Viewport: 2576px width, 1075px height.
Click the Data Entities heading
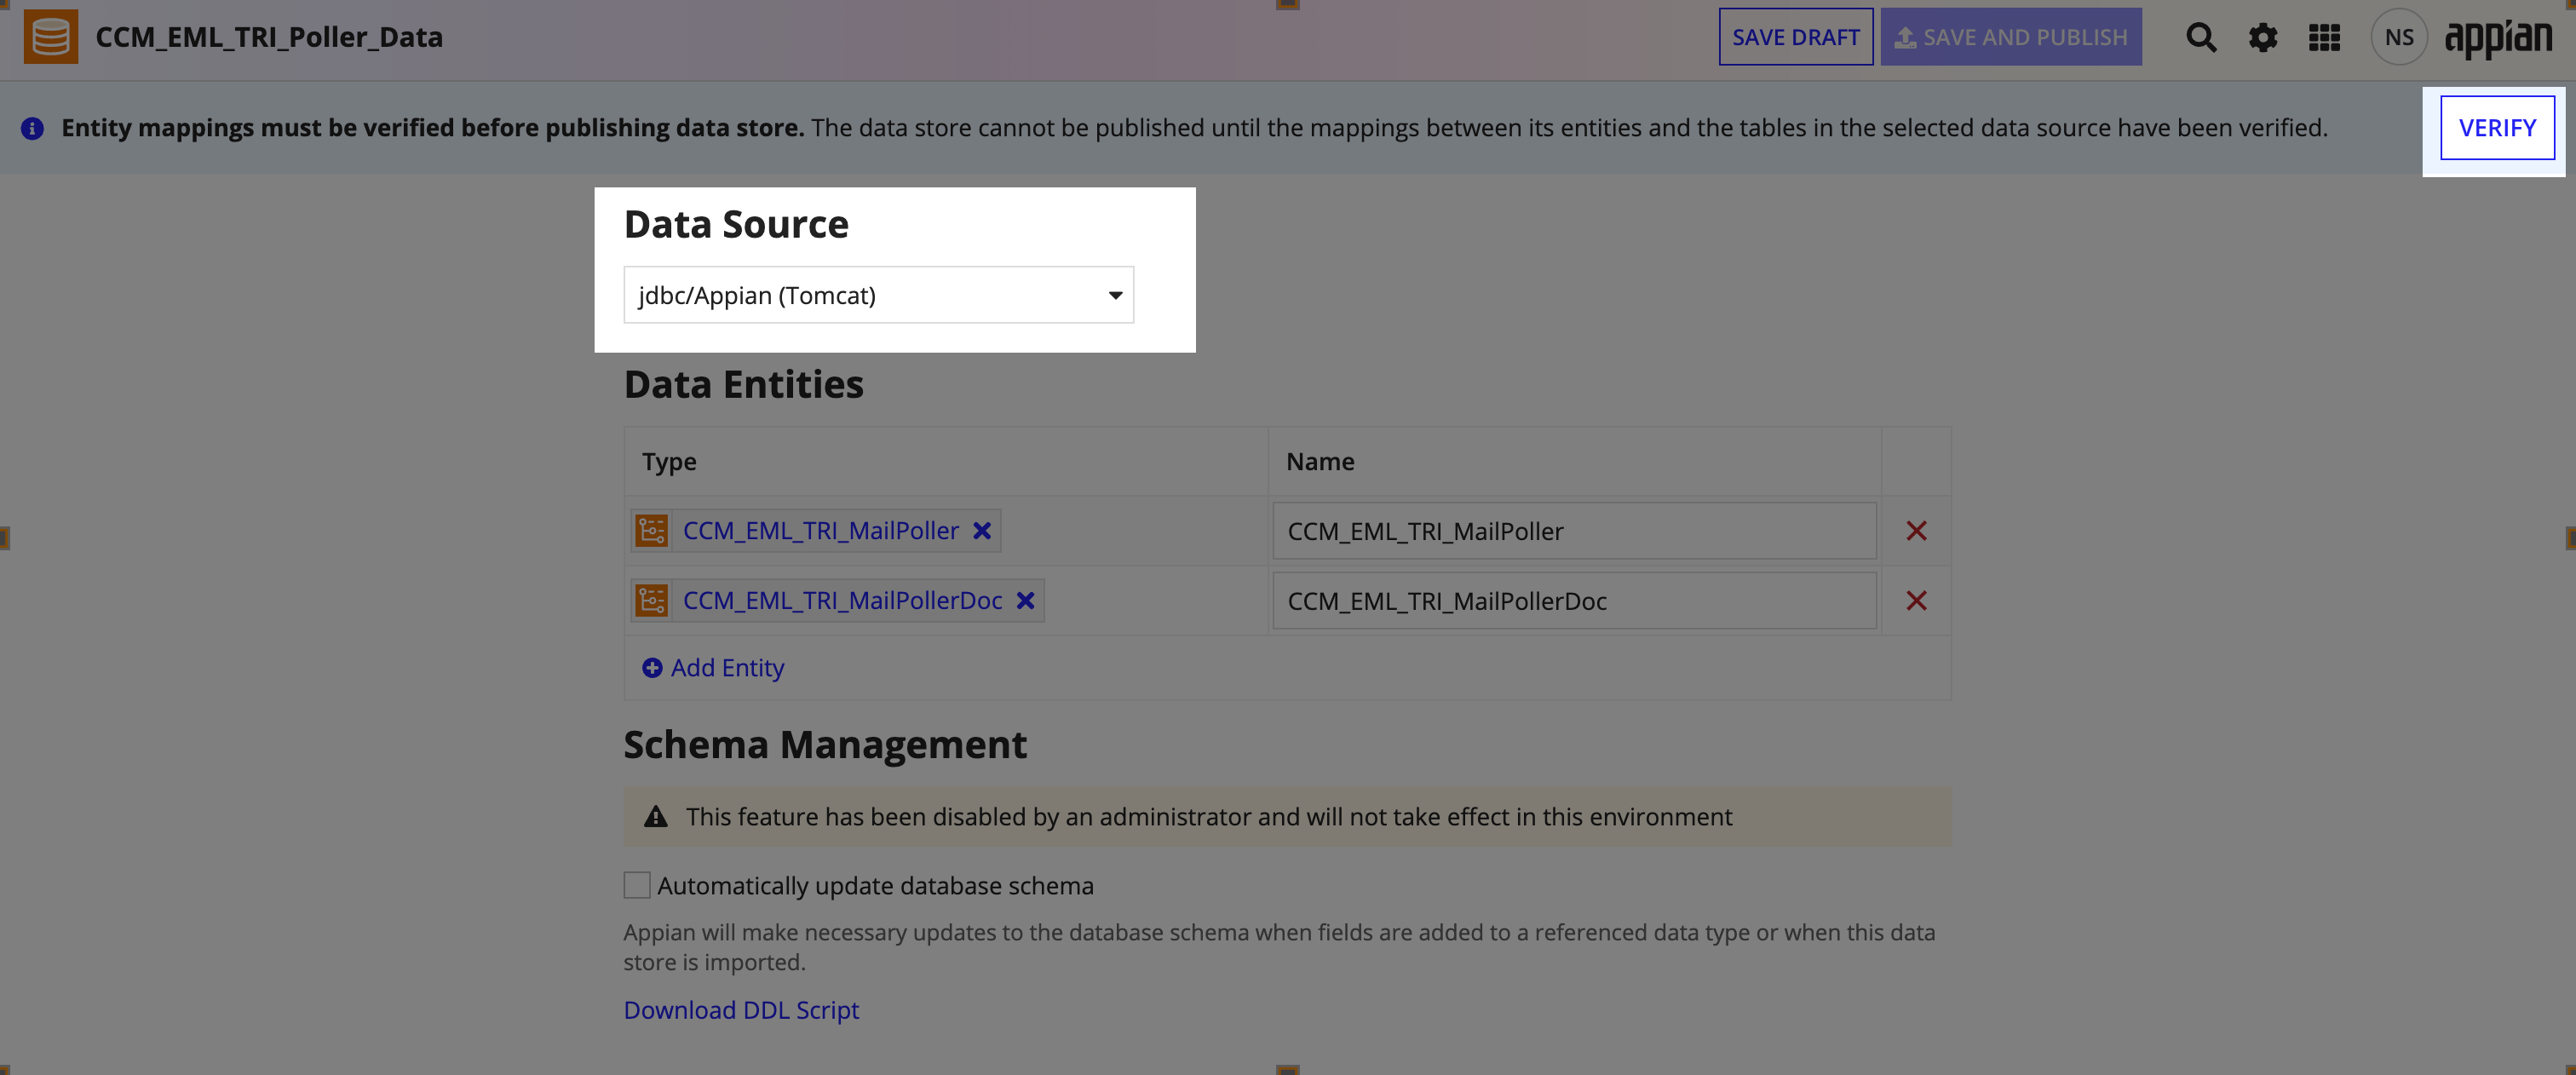[743, 384]
